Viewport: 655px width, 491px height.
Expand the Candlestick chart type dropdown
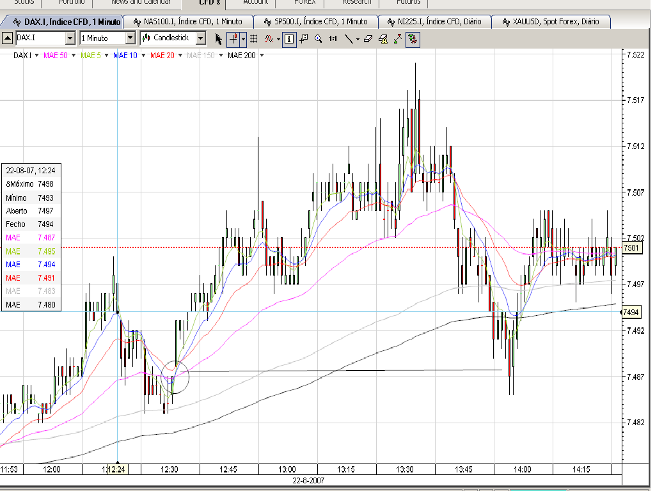click(200, 38)
